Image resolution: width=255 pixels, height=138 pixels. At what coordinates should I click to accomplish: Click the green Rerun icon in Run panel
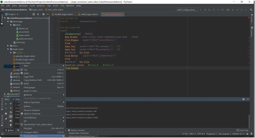(x=6, y=104)
